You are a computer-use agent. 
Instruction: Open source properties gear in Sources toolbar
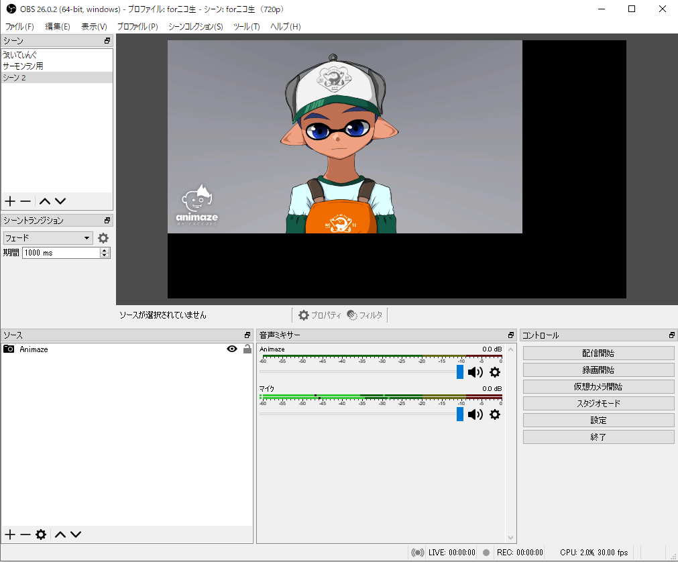[x=41, y=535]
